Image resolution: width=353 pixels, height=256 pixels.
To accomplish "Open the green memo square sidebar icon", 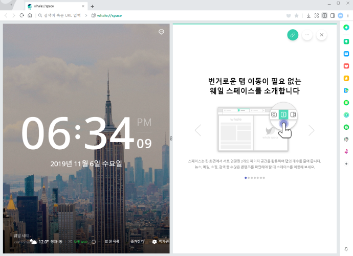I will (x=346, y=103).
